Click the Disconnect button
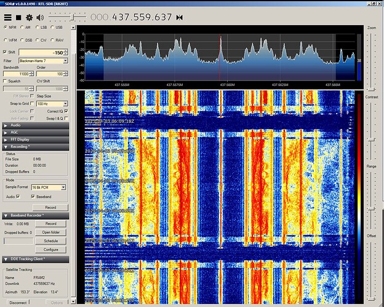Viewport: 384px width, 307px height. pos(18,303)
